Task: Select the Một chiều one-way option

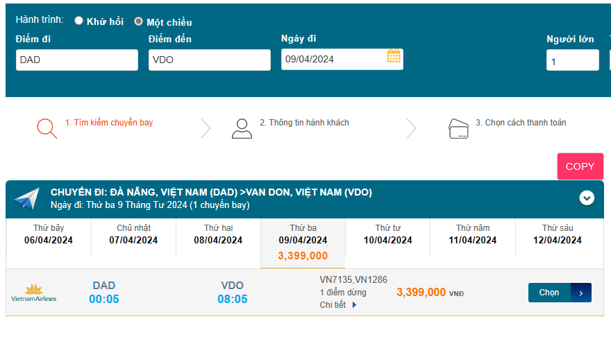Action: pyautogui.click(x=138, y=21)
